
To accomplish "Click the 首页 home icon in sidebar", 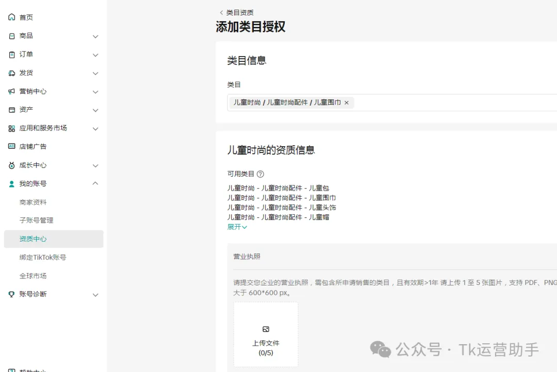I will pos(12,18).
